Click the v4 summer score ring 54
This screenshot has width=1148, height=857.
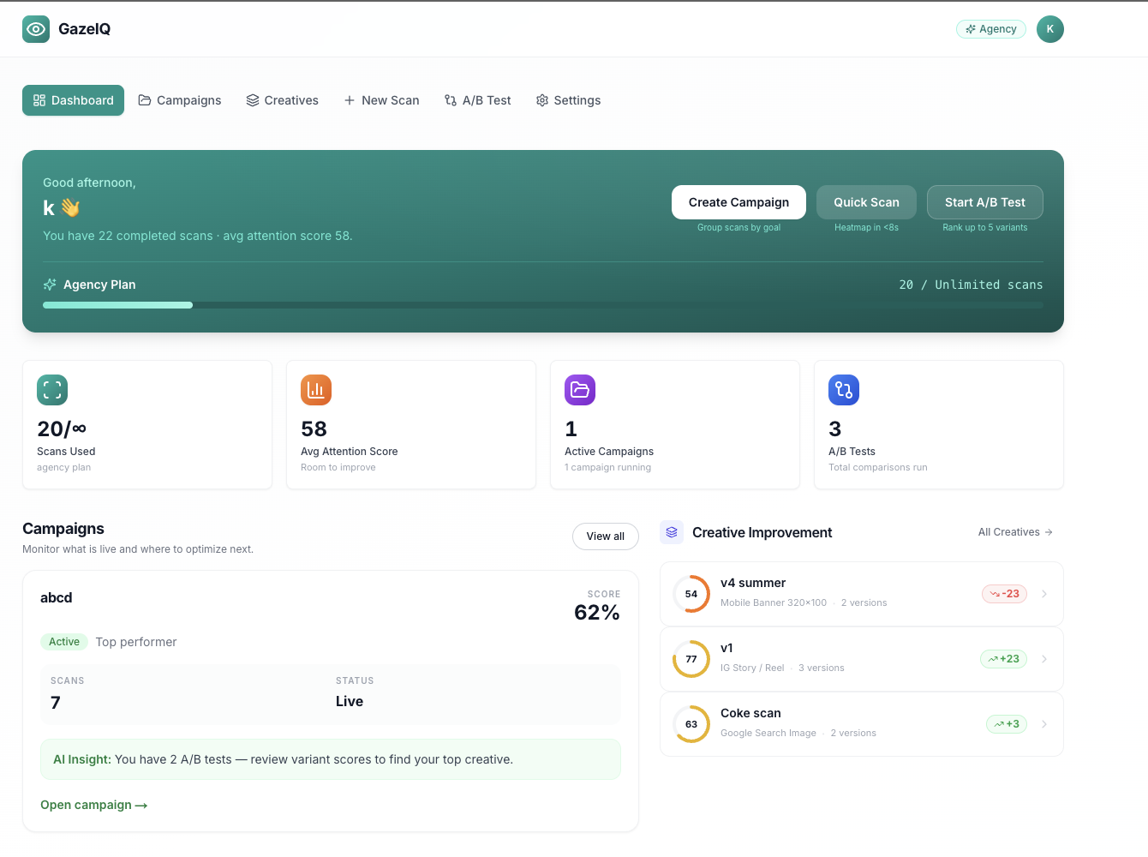coord(691,594)
